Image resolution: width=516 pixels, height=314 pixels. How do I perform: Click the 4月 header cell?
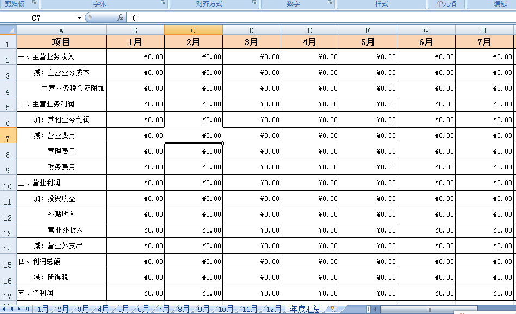coord(310,42)
